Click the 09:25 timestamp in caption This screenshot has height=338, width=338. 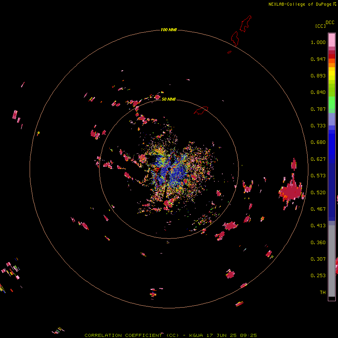pos(248,335)
